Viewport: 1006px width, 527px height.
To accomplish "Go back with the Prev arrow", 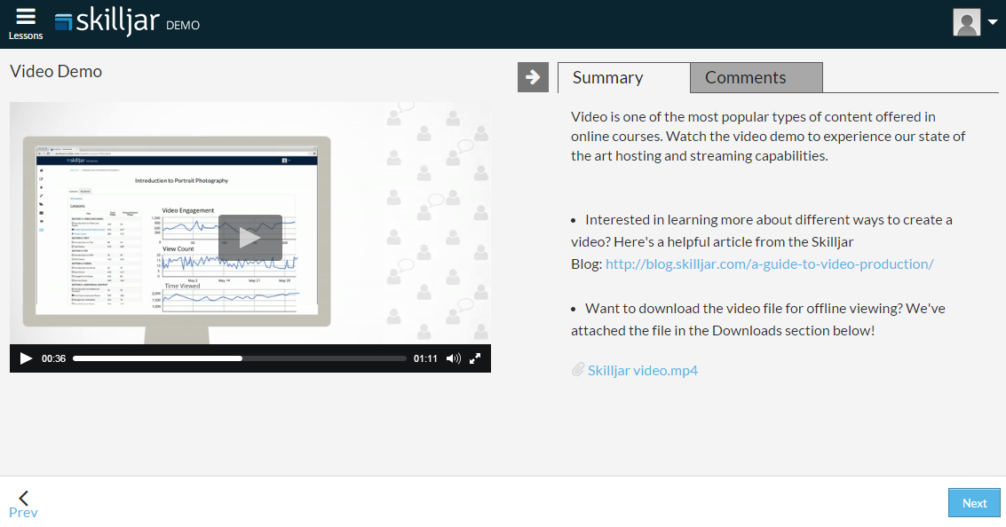I will 24,497.
